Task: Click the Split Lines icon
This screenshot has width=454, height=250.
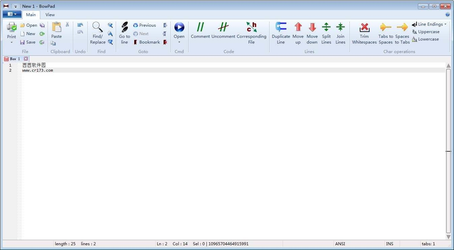Action: pos(326,27)
